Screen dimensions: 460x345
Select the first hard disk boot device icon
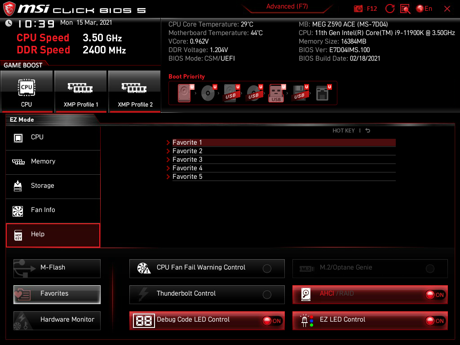tap(186, 93)
